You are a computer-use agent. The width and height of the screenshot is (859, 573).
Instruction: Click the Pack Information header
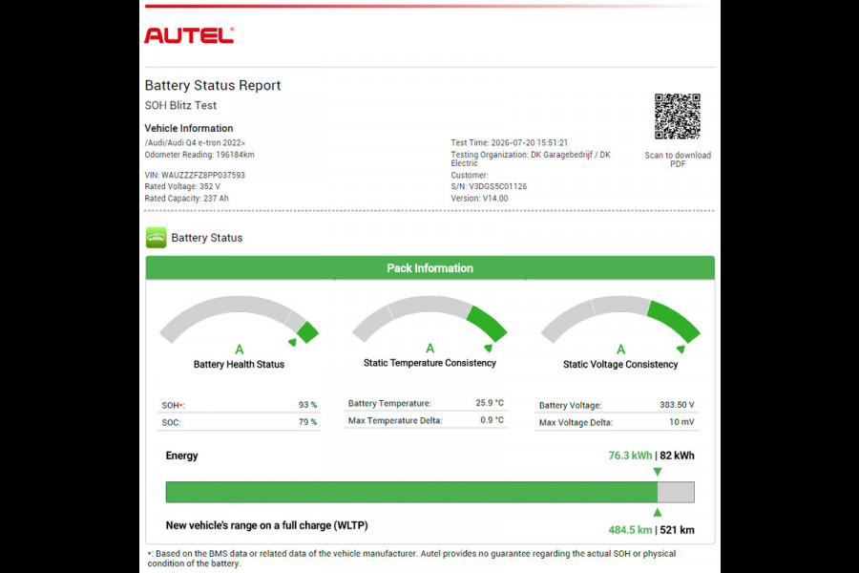point(430,268)
